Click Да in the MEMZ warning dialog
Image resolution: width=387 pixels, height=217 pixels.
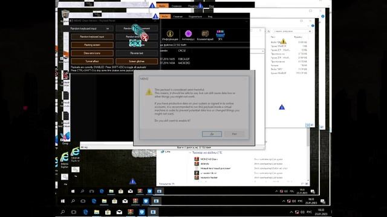pyautogui.click(x=212, y=134)
